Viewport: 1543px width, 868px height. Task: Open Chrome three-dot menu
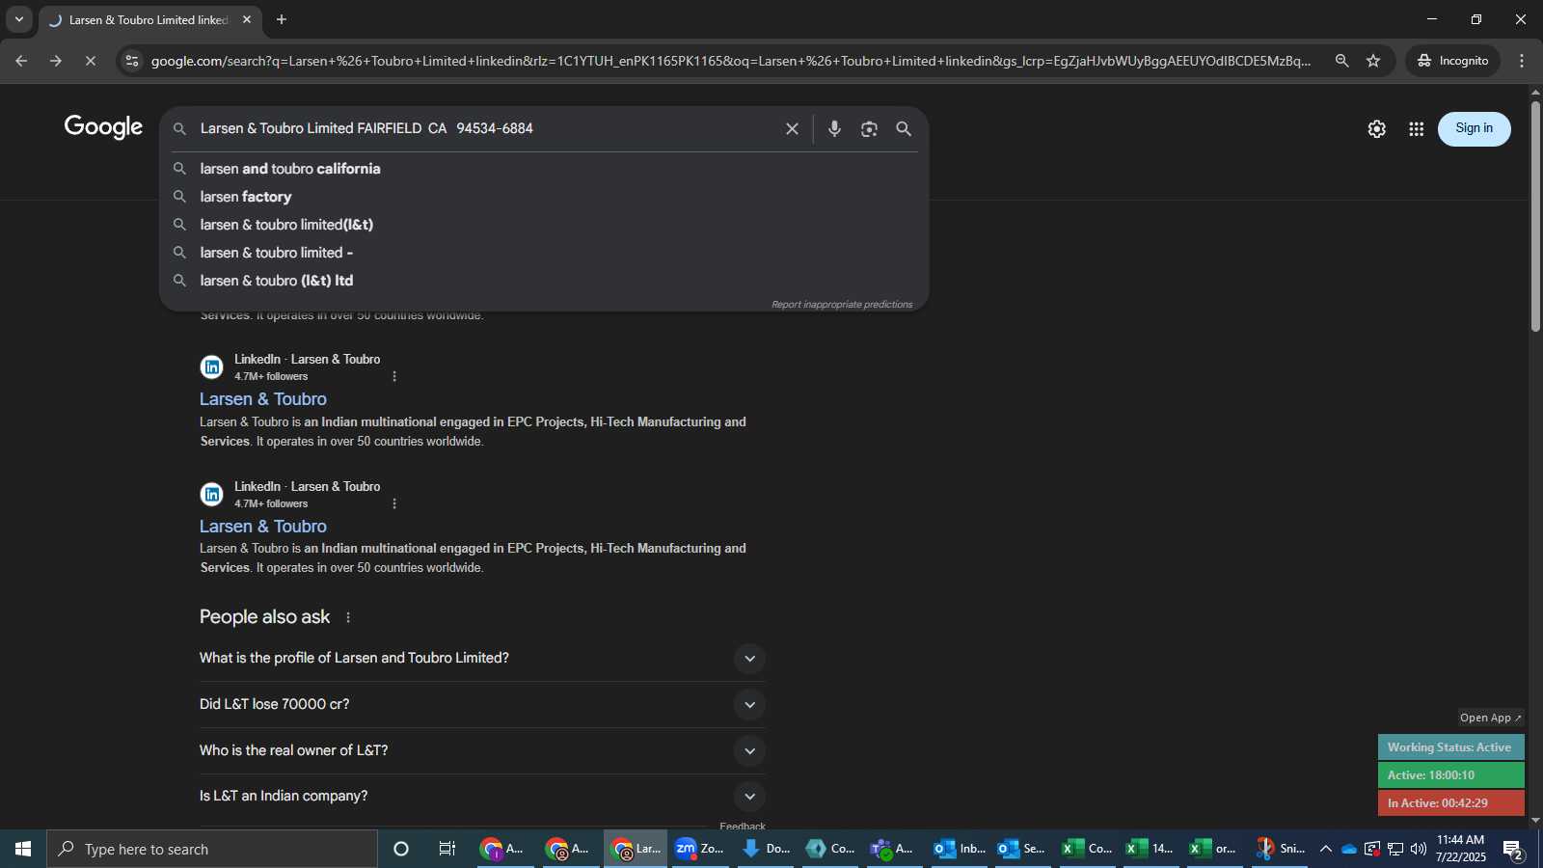coord(1522,61)
